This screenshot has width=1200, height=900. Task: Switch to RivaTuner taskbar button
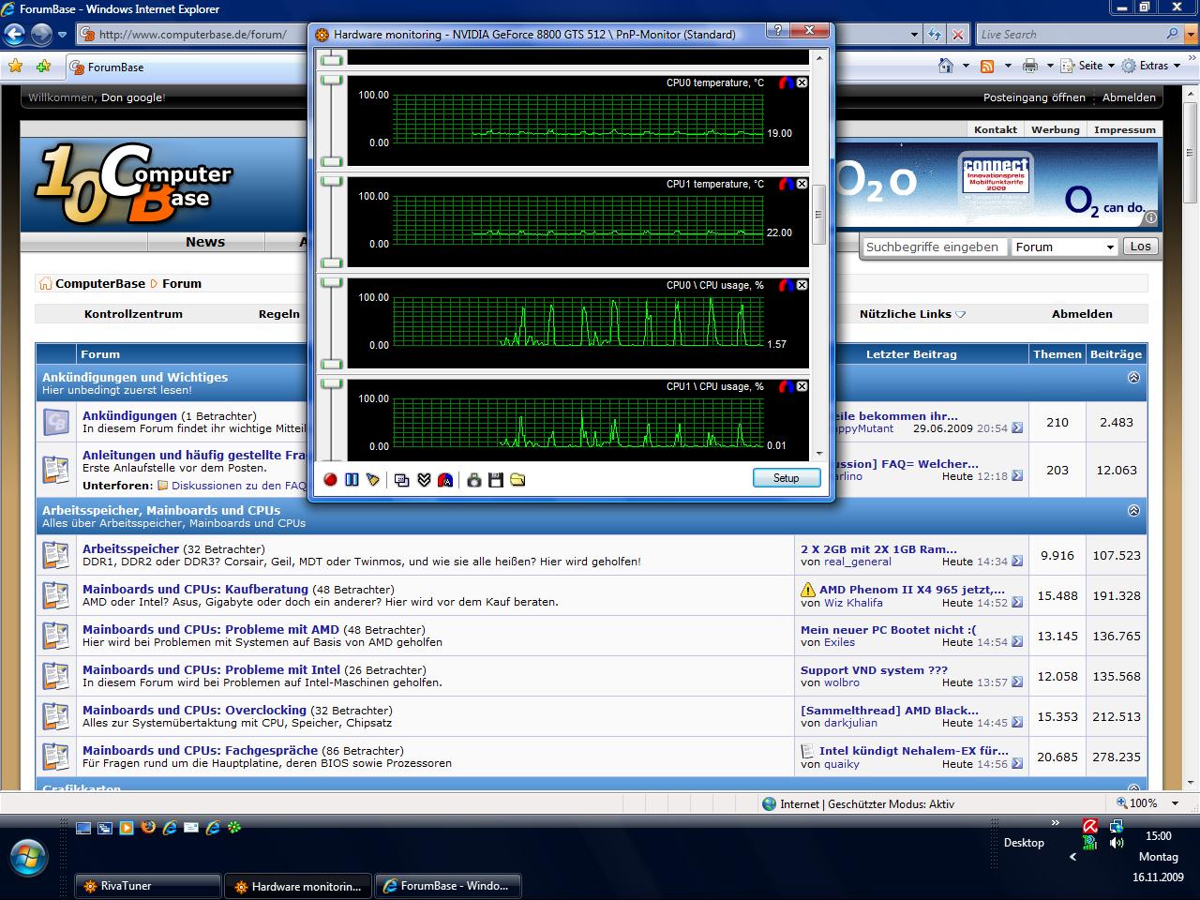pyautogui.click(x=148, y=886)
